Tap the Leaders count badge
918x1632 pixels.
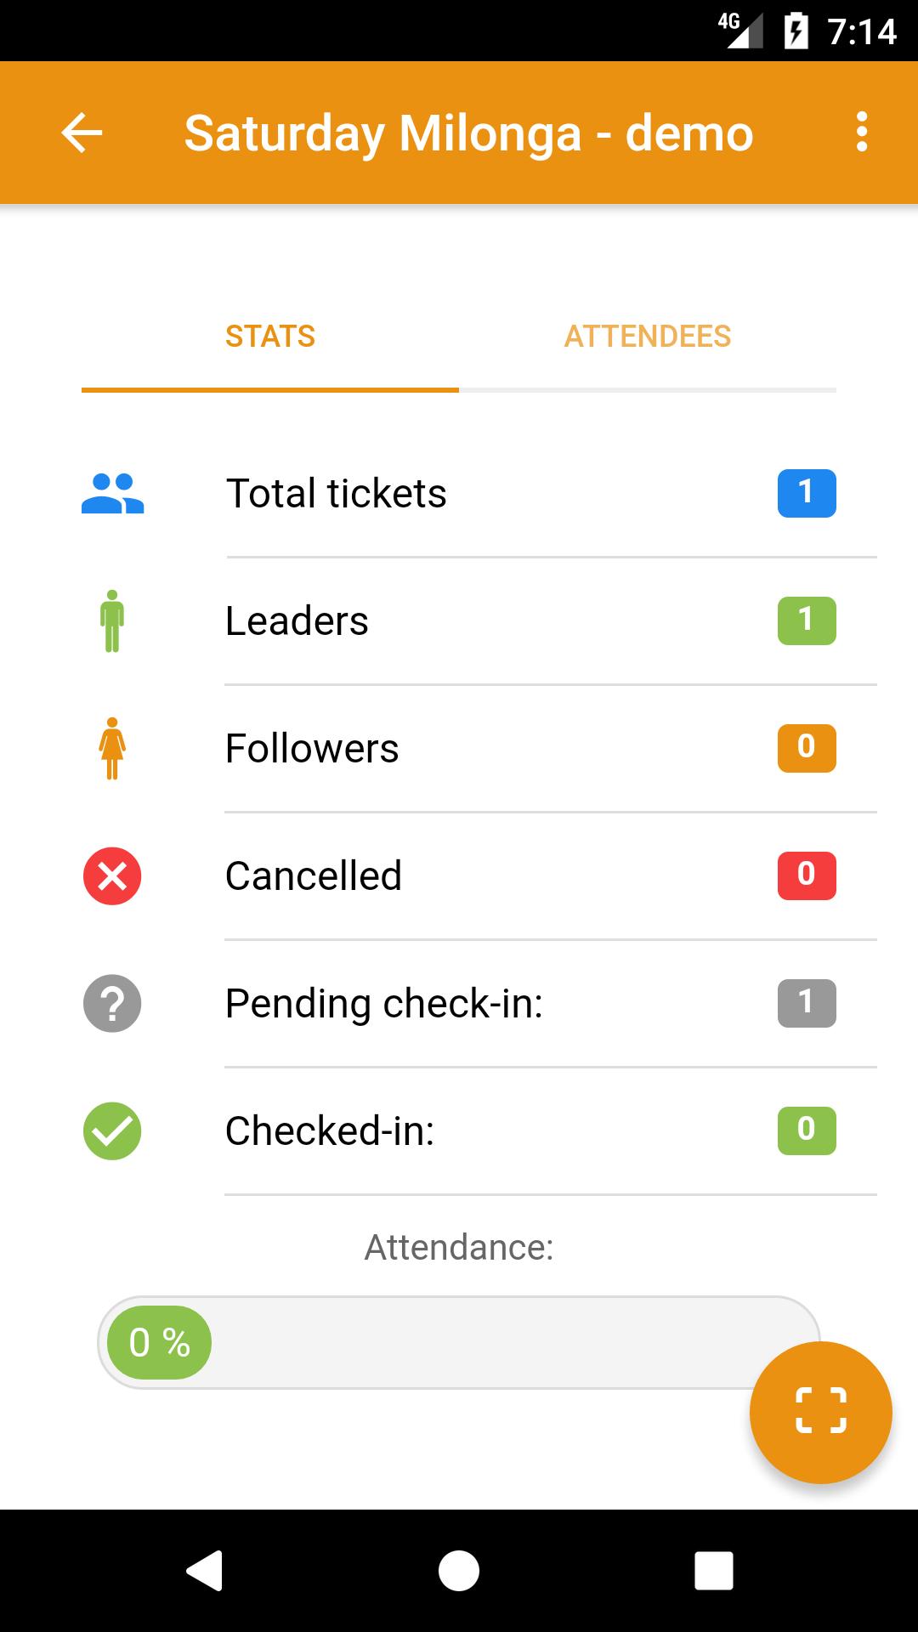point(806,621)
